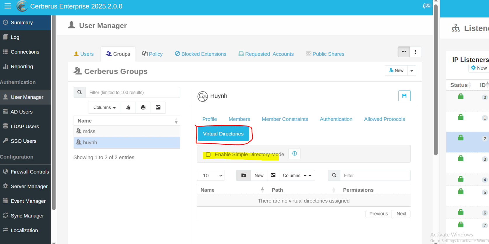489x244 pixels.
Task: Focus the group filter input field
Action: tap(133, 92)
